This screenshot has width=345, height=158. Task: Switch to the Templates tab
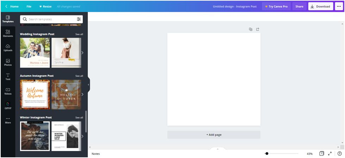[8, 19]
